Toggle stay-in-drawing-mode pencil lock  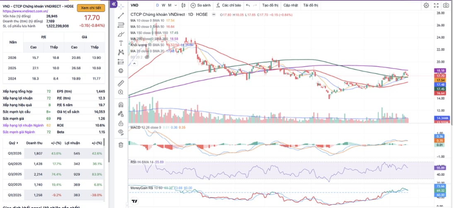[x=121, y=114]
